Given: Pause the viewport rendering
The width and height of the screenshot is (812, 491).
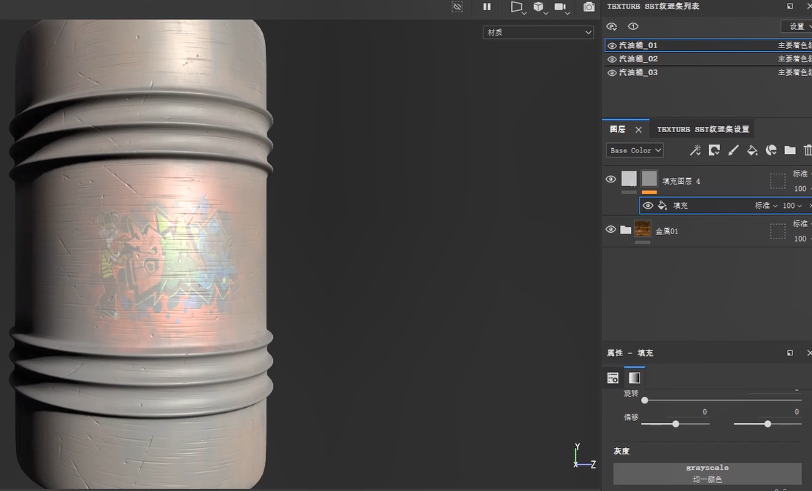Looking at the screenshot, I should [487, 7].
